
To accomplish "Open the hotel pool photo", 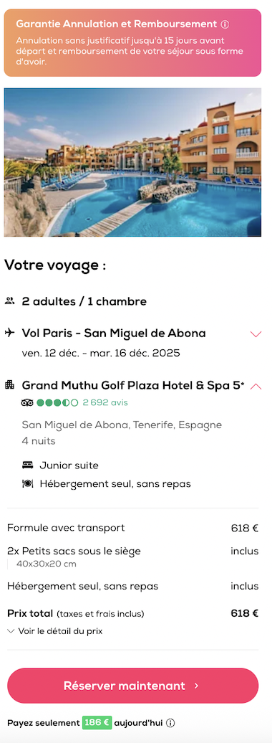I will [132, 162].
